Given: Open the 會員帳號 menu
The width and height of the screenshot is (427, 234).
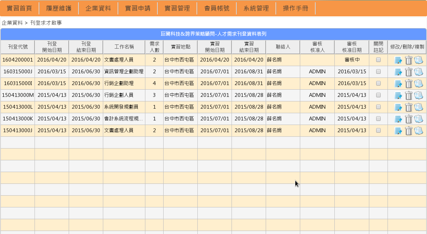Looking at the screenshot, I should pyautogui.click(x=217, y=8).
